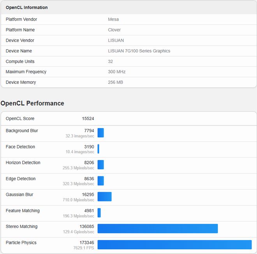
Task: Click the Gaussian Blur result bar
Action: [x=104, y=197]
